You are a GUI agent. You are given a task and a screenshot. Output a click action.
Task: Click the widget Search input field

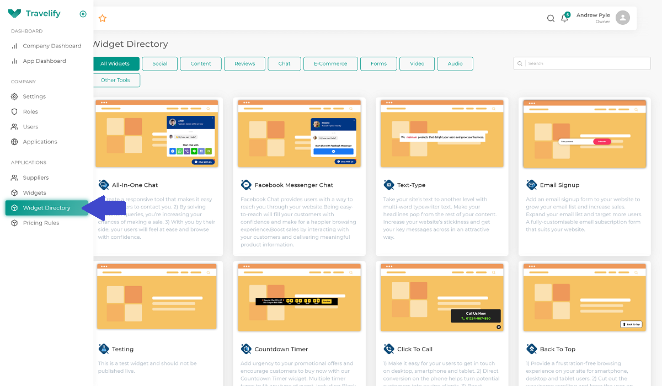pos(582,63)
